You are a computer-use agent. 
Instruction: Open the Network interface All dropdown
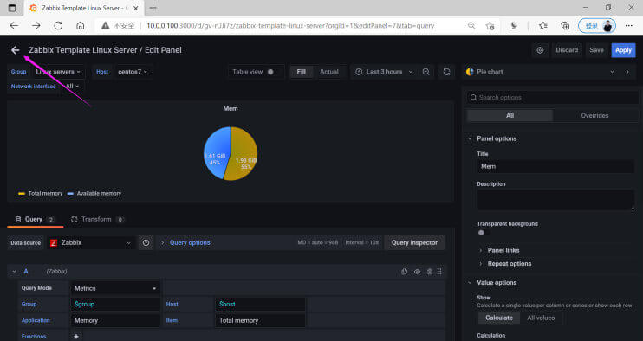click(x=72, y=86)
